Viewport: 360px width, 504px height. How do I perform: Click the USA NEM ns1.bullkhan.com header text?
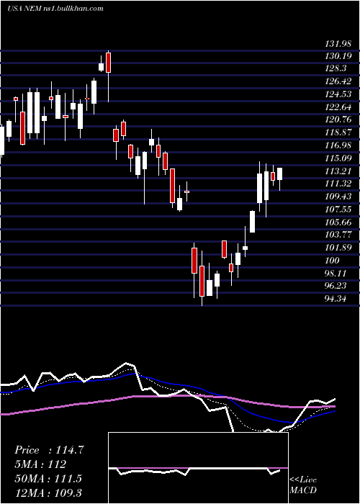pyautogui.click(x=55, y=9)
